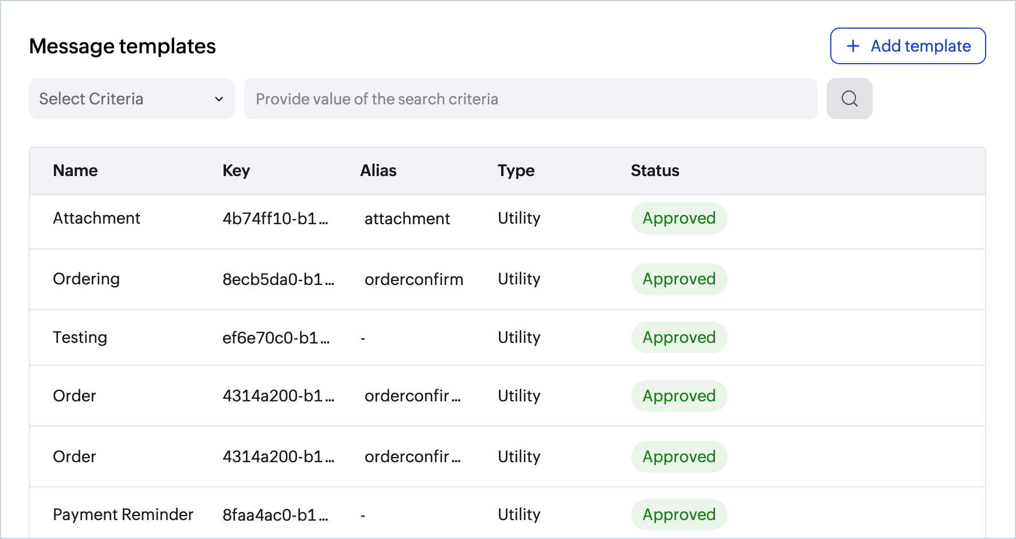Click key 4b74ff10-b1… in Attachment row
This screenshot has width=1016, height=539.
point(275,218)
